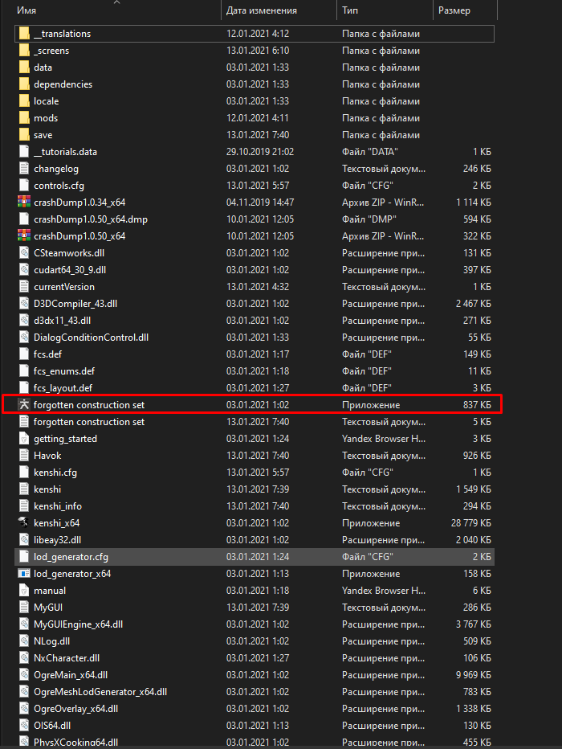
Task: Select cudart64_30_9.dll file name
Action: click(x=70, y=270)
